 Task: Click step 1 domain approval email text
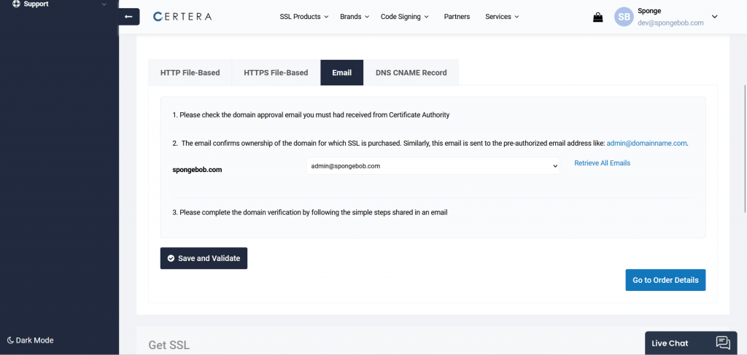click(311, 115)
